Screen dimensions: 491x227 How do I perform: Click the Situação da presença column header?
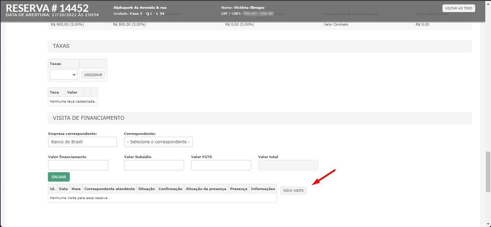[x=206, y=189]
